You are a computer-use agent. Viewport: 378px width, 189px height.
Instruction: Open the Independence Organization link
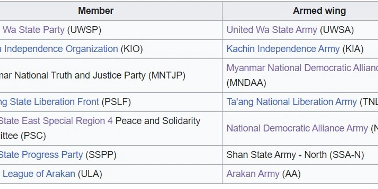(61, 49)
